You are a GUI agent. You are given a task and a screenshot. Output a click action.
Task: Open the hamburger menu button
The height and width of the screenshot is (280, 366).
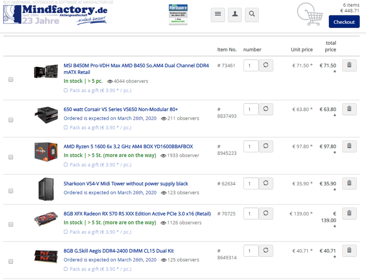218,15
